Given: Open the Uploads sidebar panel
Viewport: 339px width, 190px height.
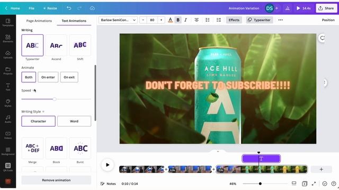Looking at the screenshot, I should coord(8,55).
